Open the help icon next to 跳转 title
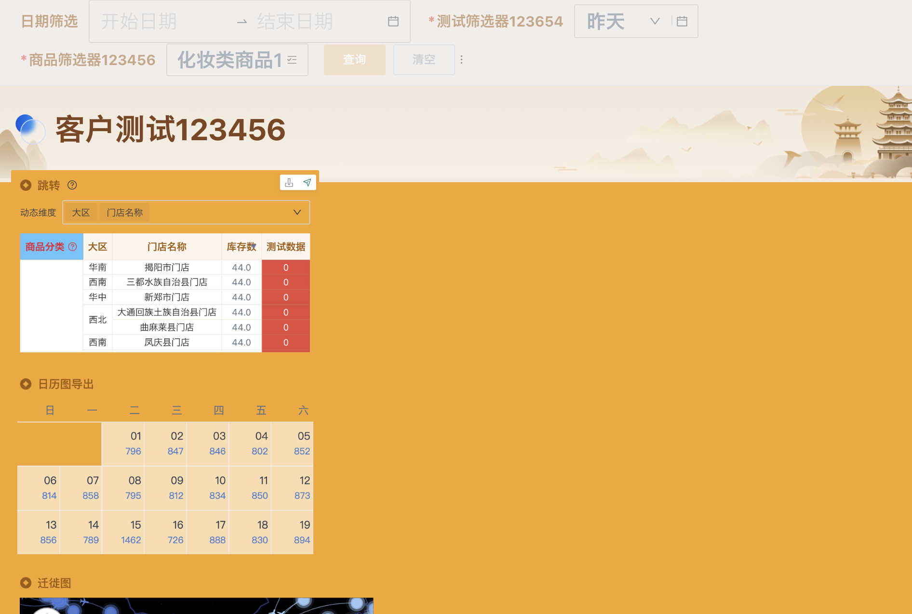 (x=72, y=185)
